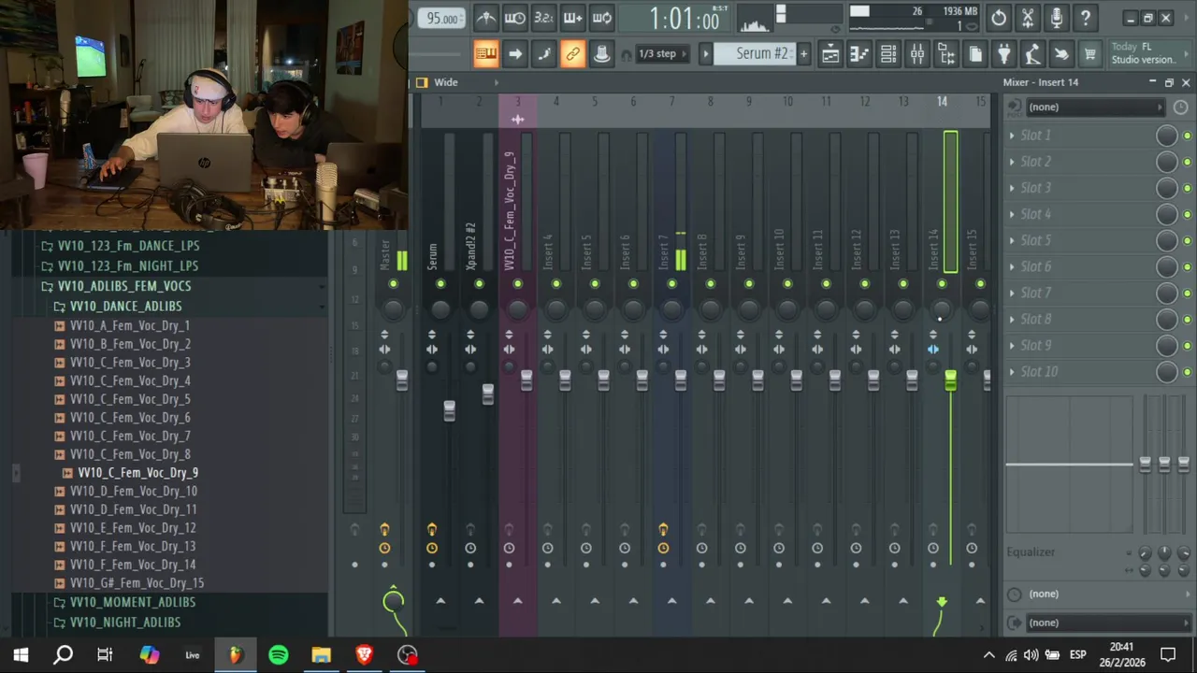The height and width of the screenshot is (673, 1197).
Task: Open the VV10_123_Fm_DANCE_LPS folder
Action: 128,246
